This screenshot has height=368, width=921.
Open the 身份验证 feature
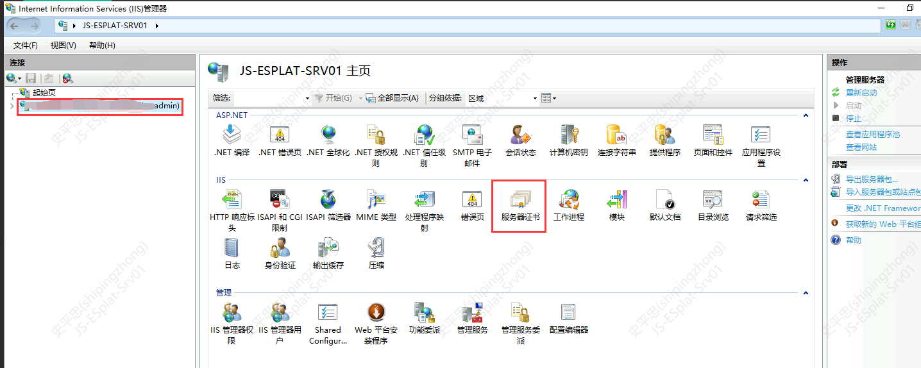pyautogui.click(x=280, y=253)
